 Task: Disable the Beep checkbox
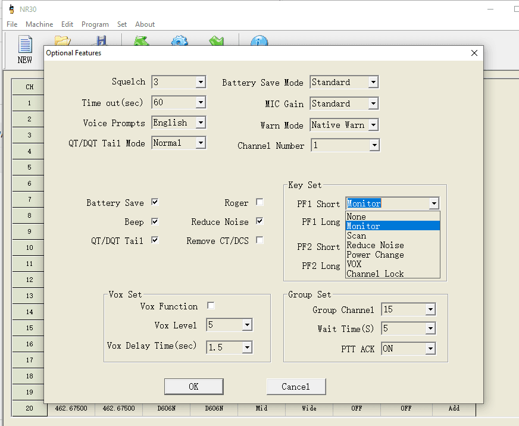point(155,221)
